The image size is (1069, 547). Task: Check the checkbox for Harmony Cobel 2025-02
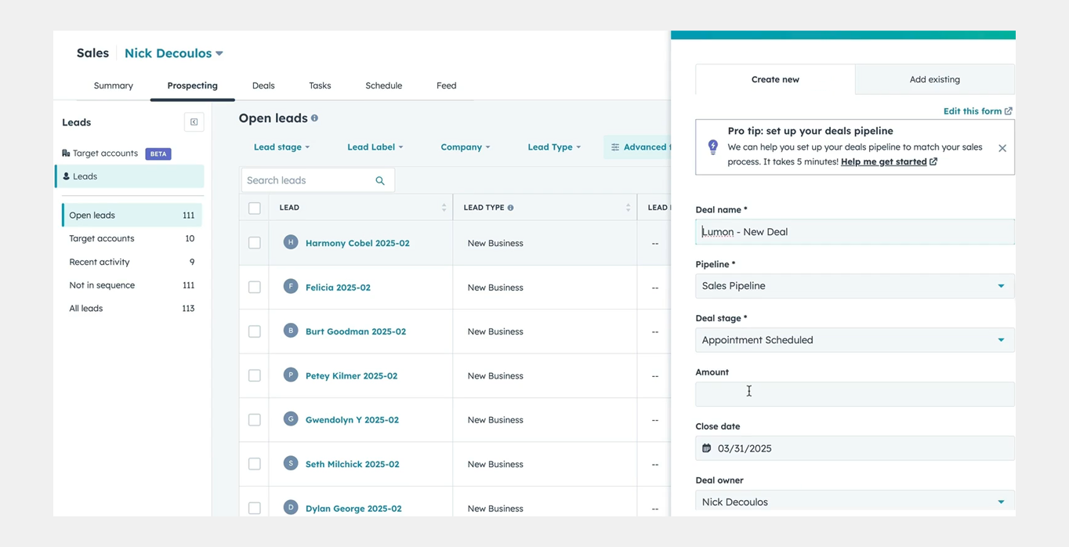tap(254, 243)
